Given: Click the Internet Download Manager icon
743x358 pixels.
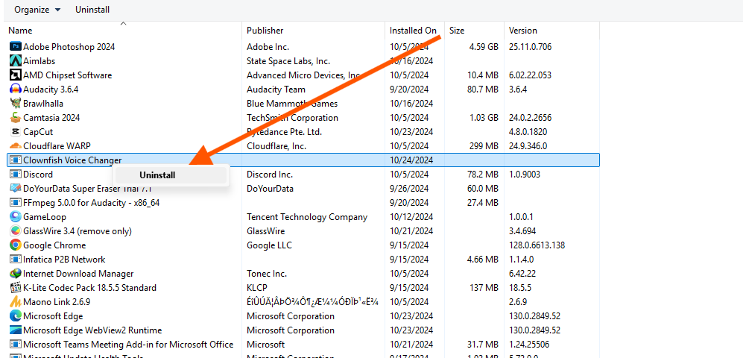Looking at the screenshot, I should (x=16, y=274).
